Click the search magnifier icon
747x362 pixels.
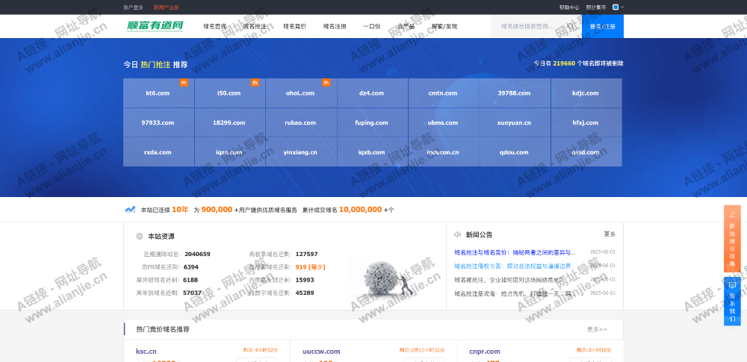[x=570, y=26]
